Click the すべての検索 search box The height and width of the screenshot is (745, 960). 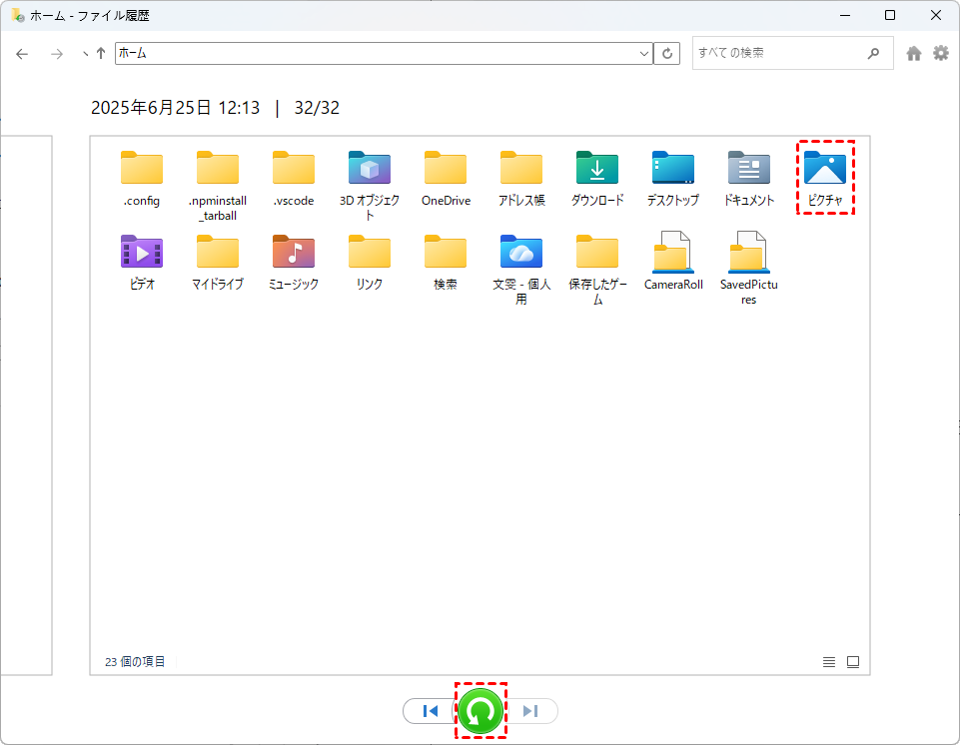pyautogui.click(x=779, y=53)
